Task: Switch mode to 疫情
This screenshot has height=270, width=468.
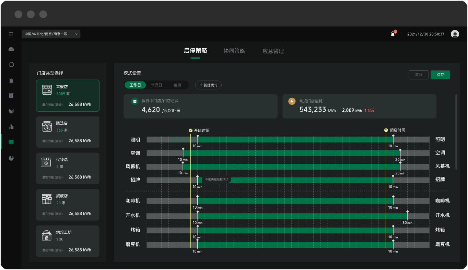Action: point(177,85)
